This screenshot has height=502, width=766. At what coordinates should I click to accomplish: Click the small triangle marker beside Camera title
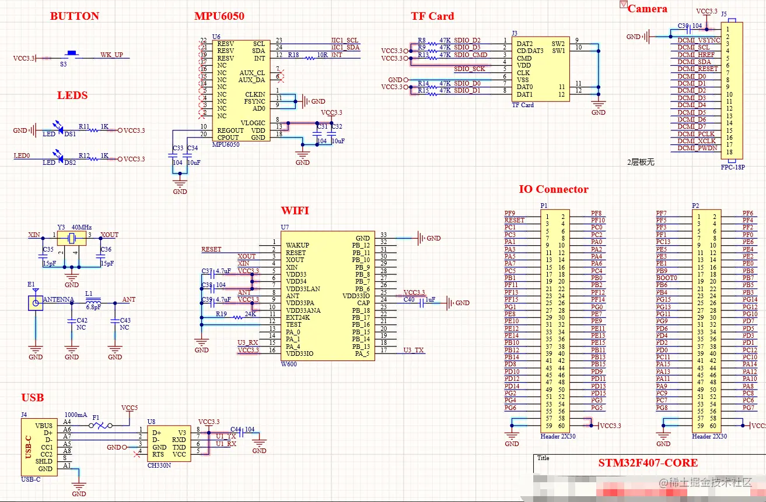coord(623,5)
